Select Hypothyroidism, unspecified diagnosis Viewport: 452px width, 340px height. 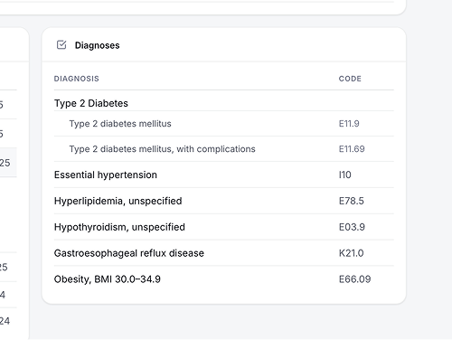tap(224, 227)
